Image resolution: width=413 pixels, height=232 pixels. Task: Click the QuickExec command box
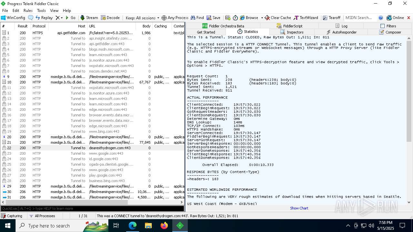pyautogui.click(x=92, y=208)
